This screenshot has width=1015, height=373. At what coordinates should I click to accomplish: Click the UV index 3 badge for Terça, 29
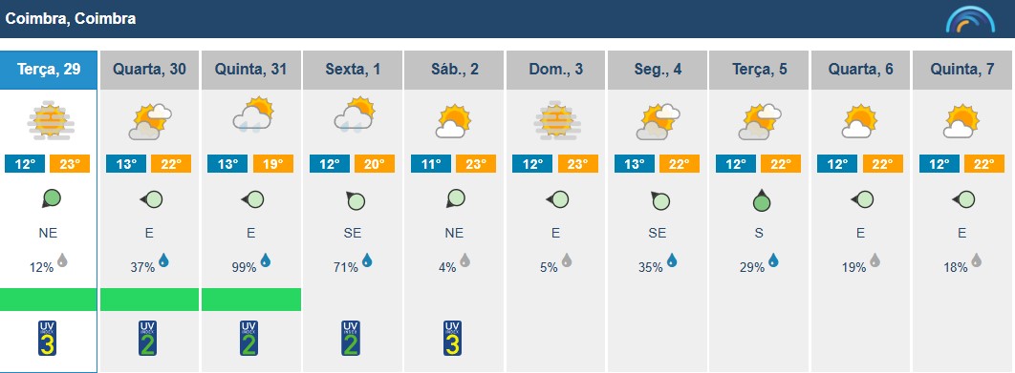click(x=47, y=338)
